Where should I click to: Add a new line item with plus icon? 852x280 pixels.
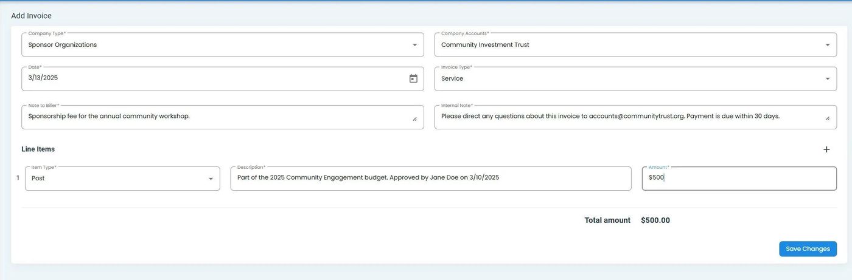tap(826, 149)
